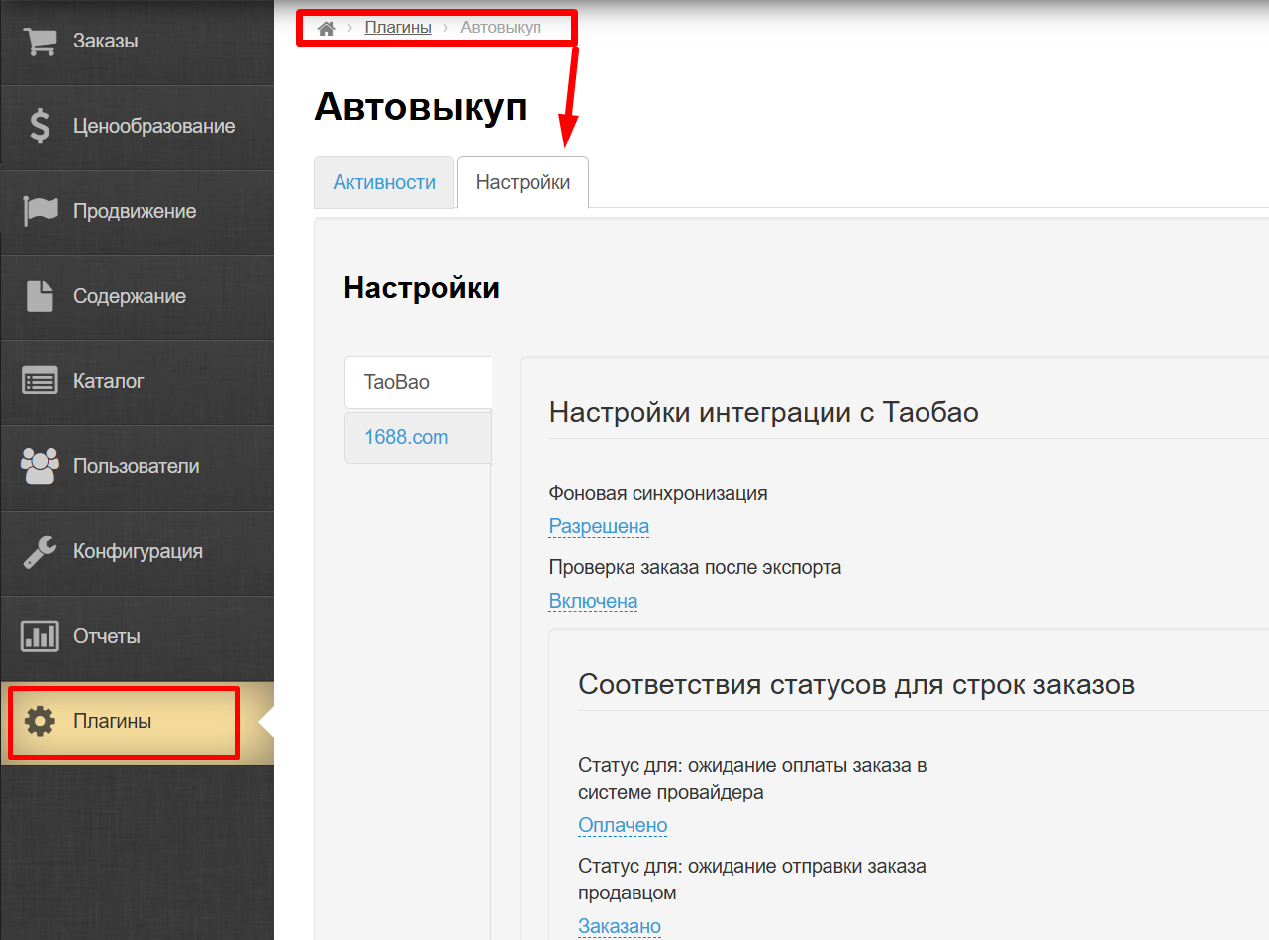1269x940 pixels.
Task: Click the list Каталог icon
Action: (40, 381)
